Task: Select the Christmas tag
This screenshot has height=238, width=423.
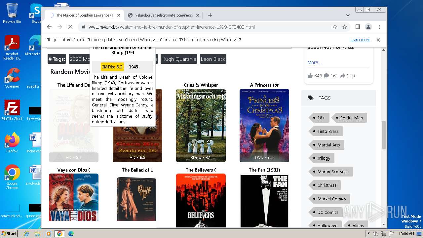Action: [x=325, y=185]
